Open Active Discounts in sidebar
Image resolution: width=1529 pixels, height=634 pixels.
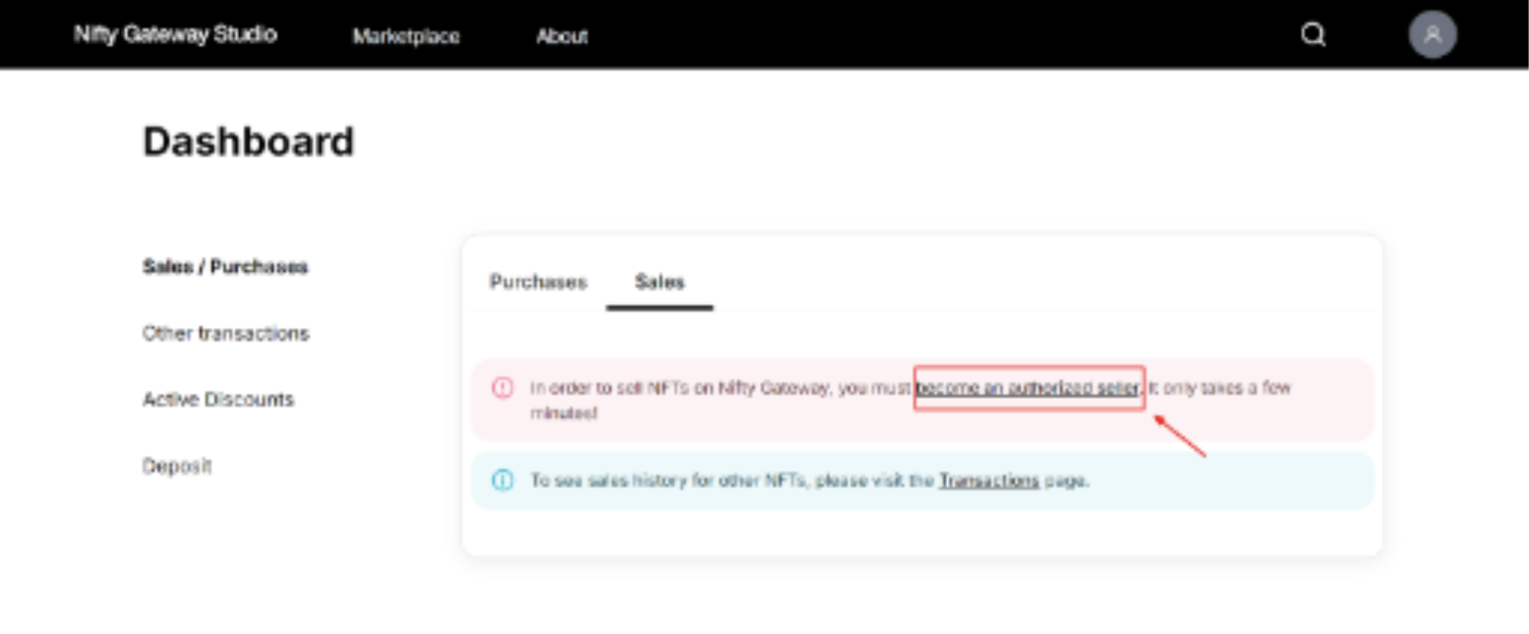(218, 399)
